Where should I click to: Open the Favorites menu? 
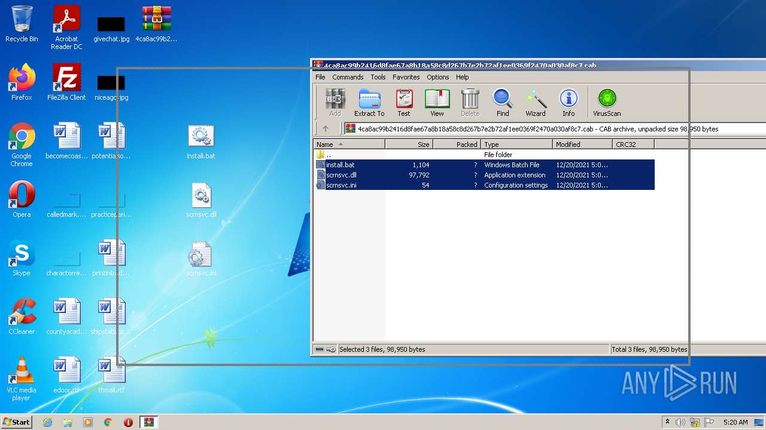pos(406,77)
